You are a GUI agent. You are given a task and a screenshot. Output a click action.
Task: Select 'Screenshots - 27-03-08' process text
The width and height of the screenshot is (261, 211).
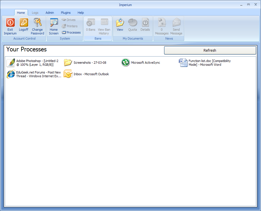point(90,63)
